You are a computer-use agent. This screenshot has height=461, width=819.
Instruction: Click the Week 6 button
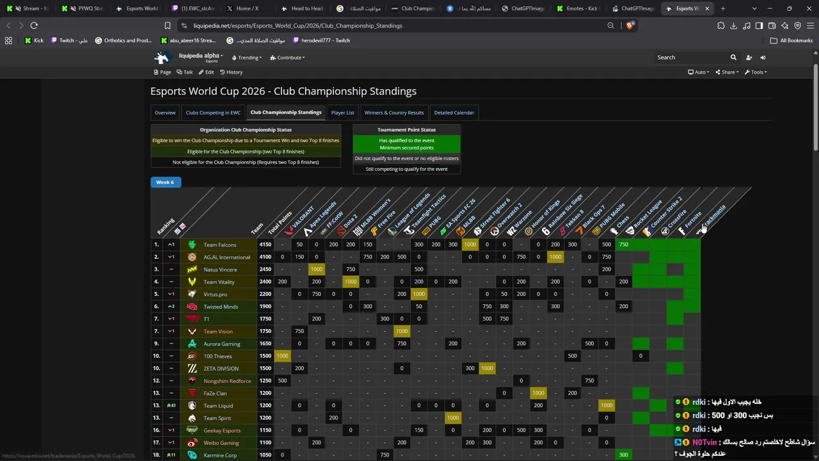pyautogui.click(x=165, y=182)
